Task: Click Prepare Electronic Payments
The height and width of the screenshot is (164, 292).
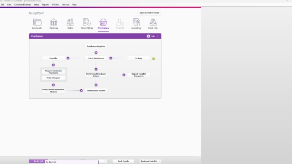Action: [53, 72]
